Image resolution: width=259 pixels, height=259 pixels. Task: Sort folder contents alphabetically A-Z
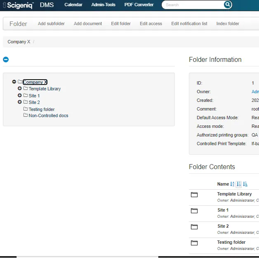[232, 184]
